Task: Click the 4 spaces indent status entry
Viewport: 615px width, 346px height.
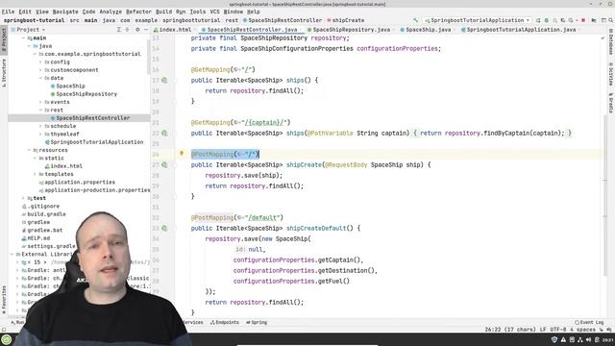Action: (582, 330)
